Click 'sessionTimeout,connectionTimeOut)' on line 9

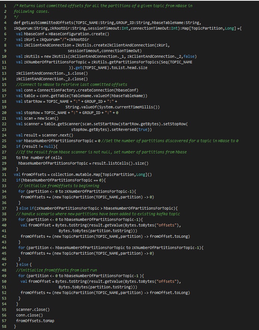[x=104, y=51]
